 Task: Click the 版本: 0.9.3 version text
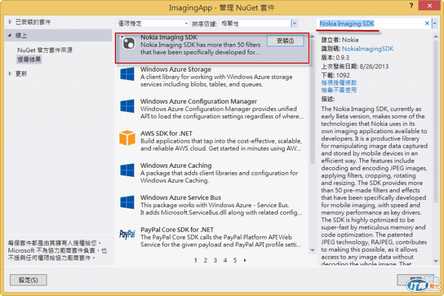[x=335, y=58]
